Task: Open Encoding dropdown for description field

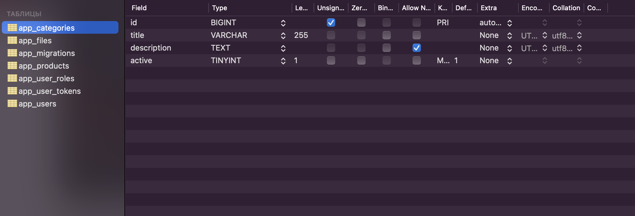Action: pyautogui.click(x=545, y=48)
